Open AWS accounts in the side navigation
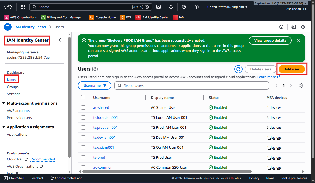 pyautogui.click(x=18, y=111)
